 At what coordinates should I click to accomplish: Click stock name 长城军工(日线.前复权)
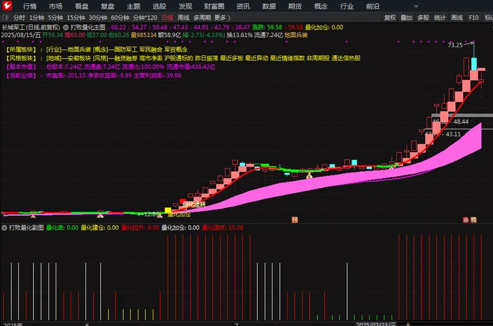tap(31, 27)
